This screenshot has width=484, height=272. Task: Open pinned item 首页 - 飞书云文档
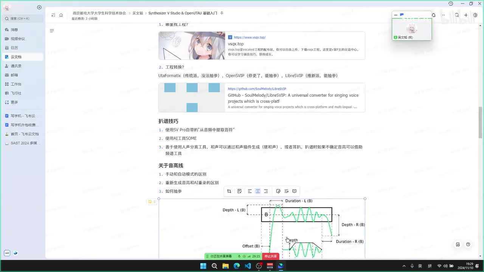click(x=22, y=134)
